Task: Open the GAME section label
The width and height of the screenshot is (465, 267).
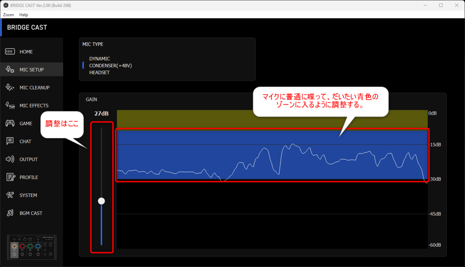Action: point(26,124)
